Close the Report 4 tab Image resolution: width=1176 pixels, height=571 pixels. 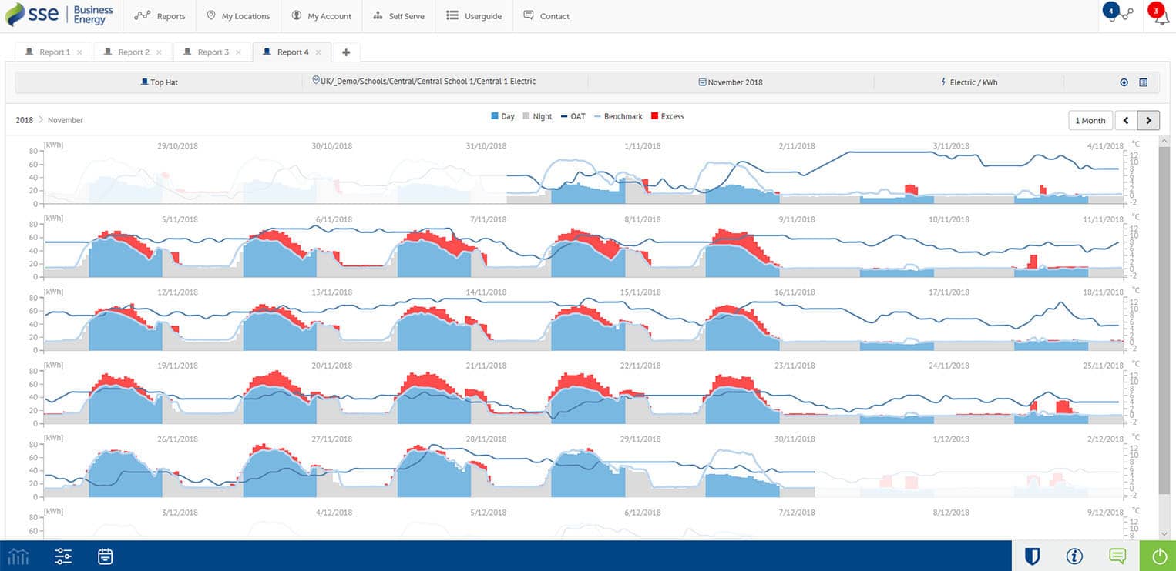318,52
